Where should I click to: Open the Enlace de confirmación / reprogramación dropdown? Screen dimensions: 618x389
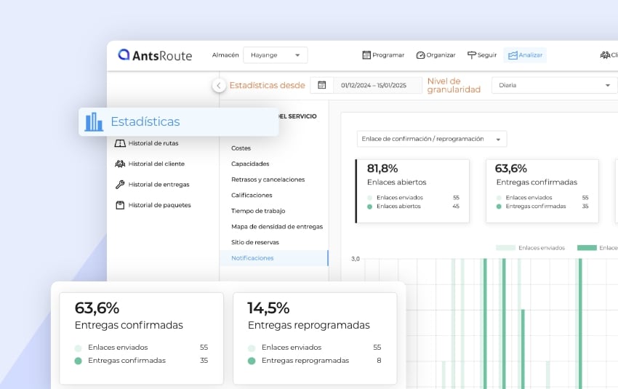pos(432,139)
